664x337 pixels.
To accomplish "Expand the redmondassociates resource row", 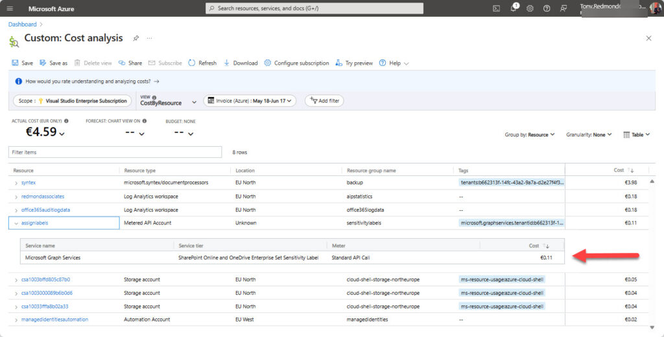I will (x=16, y=197).
